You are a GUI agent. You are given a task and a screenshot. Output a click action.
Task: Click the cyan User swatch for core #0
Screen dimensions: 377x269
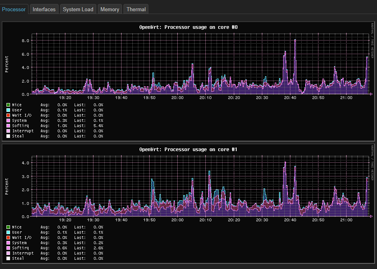[x=8, y=110]
